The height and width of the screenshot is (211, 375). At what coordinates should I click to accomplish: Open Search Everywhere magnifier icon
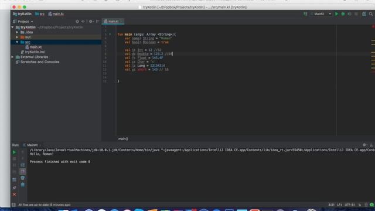point(371,14)
